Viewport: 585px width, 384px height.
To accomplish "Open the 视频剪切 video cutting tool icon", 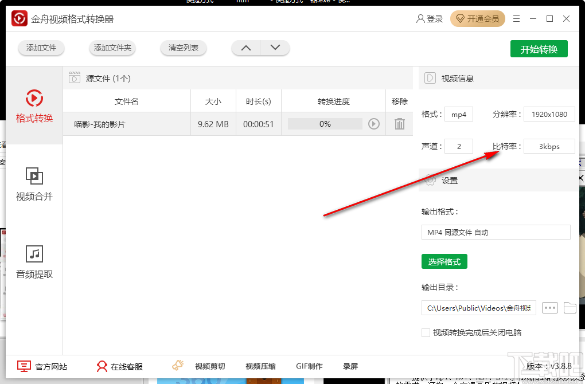I will 177,365.
